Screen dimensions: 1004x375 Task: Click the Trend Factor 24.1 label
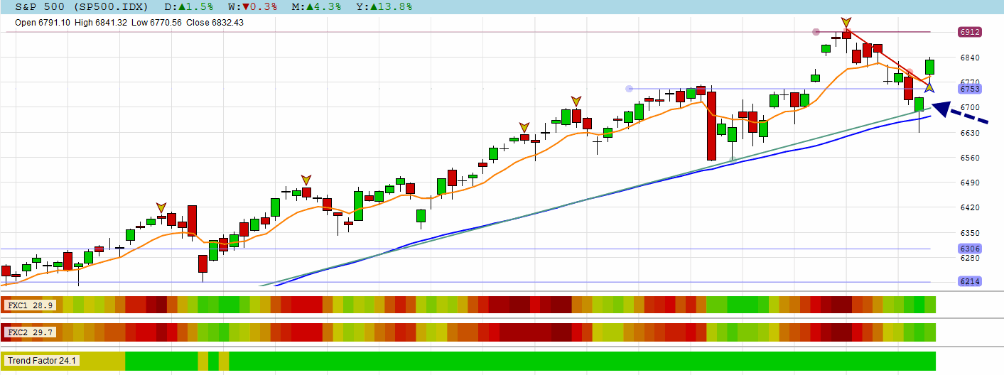point(43,361)
